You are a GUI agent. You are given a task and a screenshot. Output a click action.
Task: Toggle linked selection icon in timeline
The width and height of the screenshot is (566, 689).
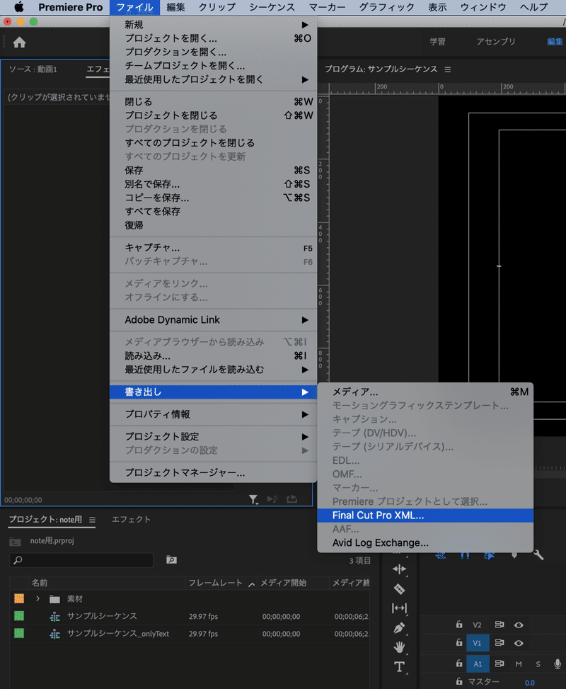click(489, 555)
